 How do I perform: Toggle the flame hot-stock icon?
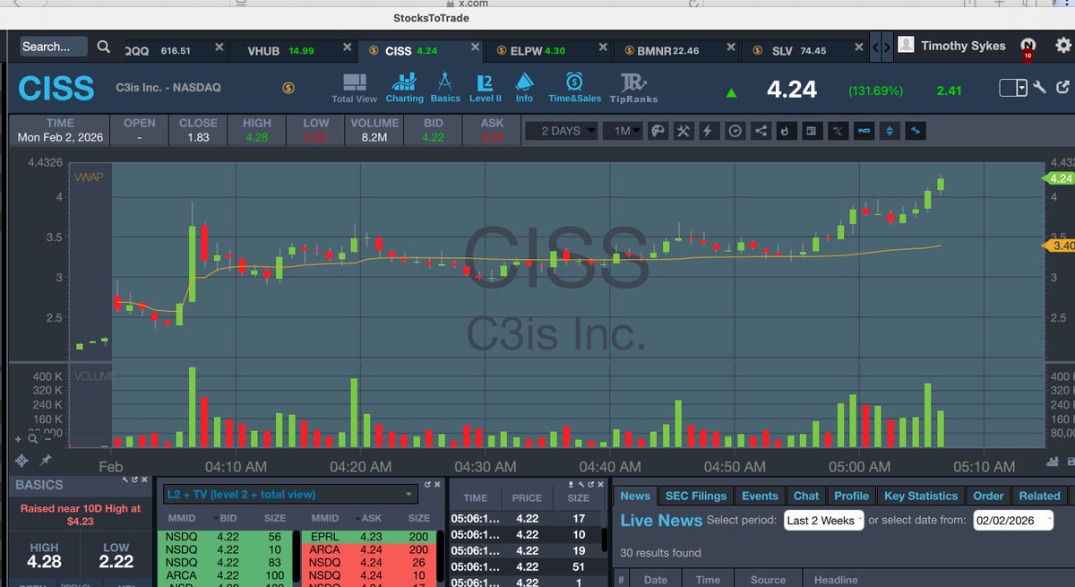785,131
